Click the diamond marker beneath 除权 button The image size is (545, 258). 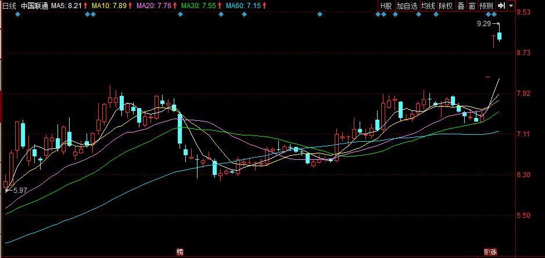pos(436,15)
